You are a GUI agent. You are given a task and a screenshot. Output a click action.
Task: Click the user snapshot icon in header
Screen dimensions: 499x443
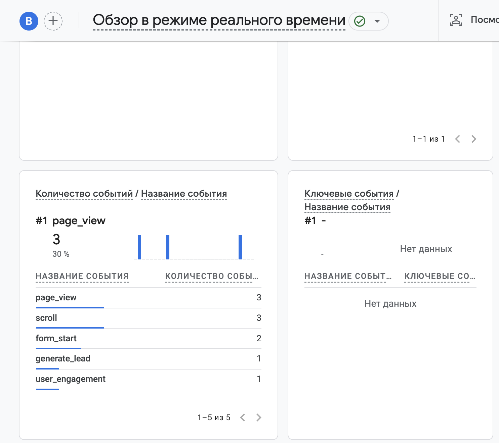pyautogui.click(x=456, y=20)
